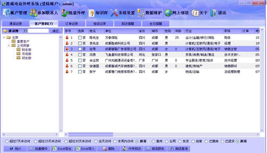Select 超过7天未访问 radio button

point(7,141)
